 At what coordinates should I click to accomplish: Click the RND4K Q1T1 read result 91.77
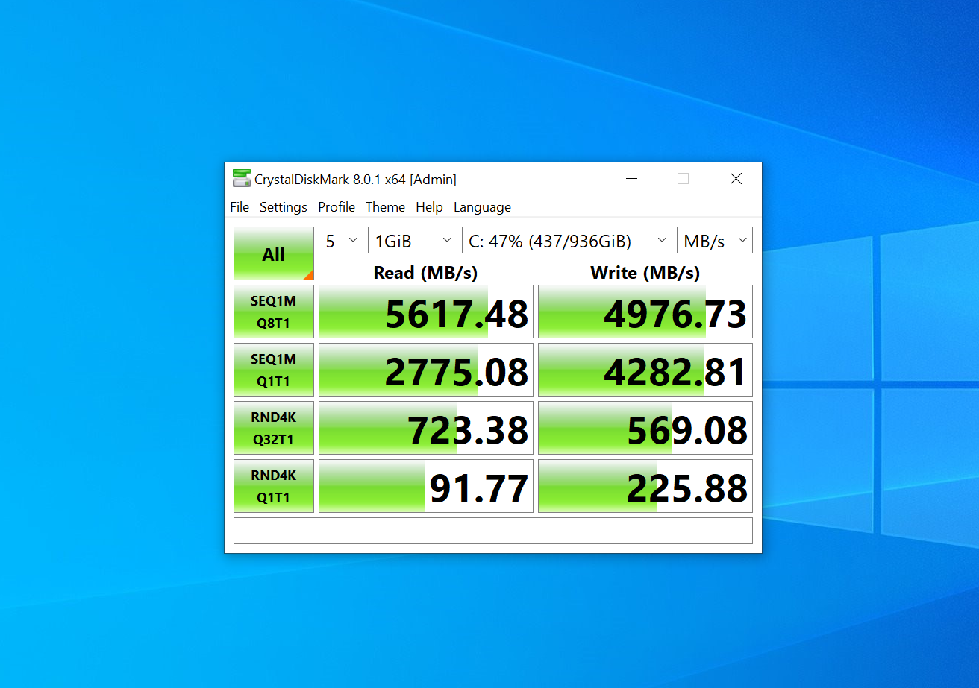(x=426, y=486)
